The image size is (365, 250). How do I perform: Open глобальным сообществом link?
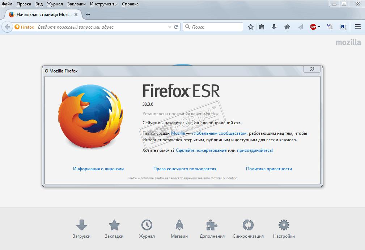(x=219, y=133)
